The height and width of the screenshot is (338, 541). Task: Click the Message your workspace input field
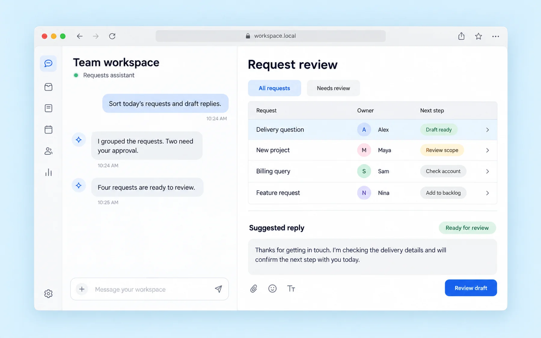[149, 289]
